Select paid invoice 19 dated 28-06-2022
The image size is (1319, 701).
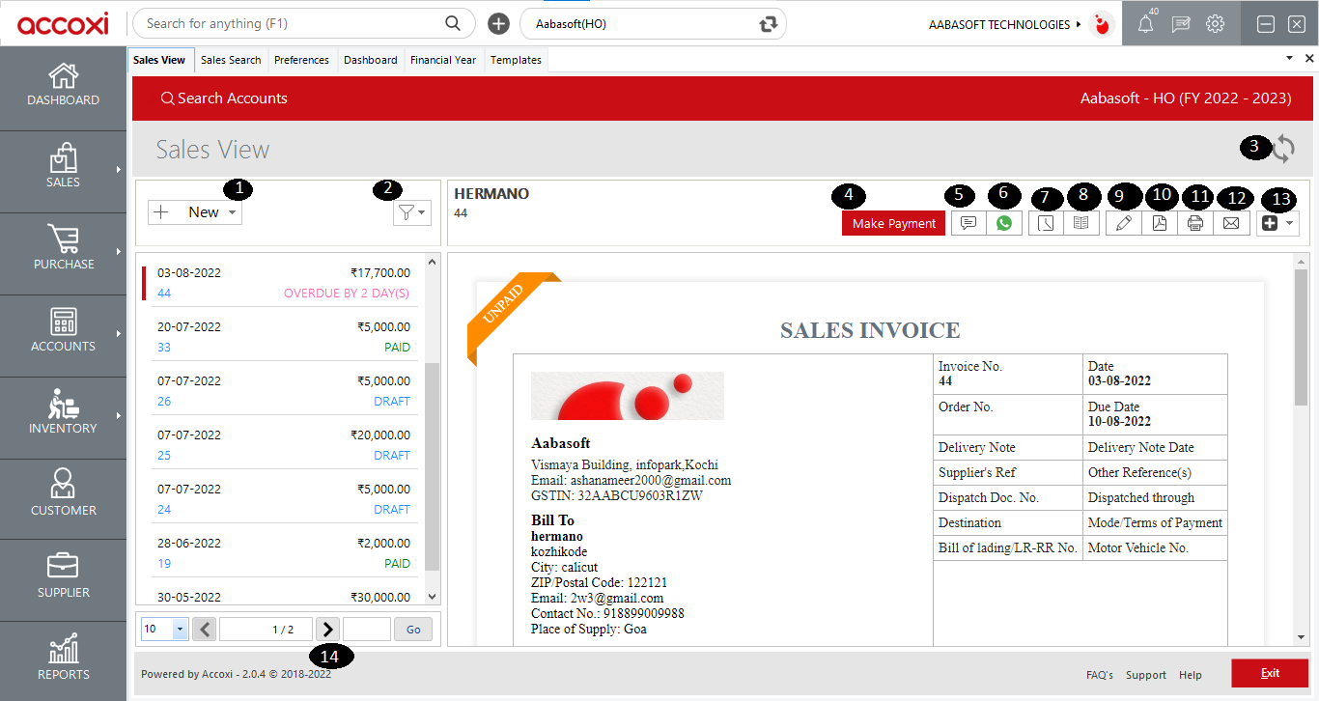pos(284,552)
